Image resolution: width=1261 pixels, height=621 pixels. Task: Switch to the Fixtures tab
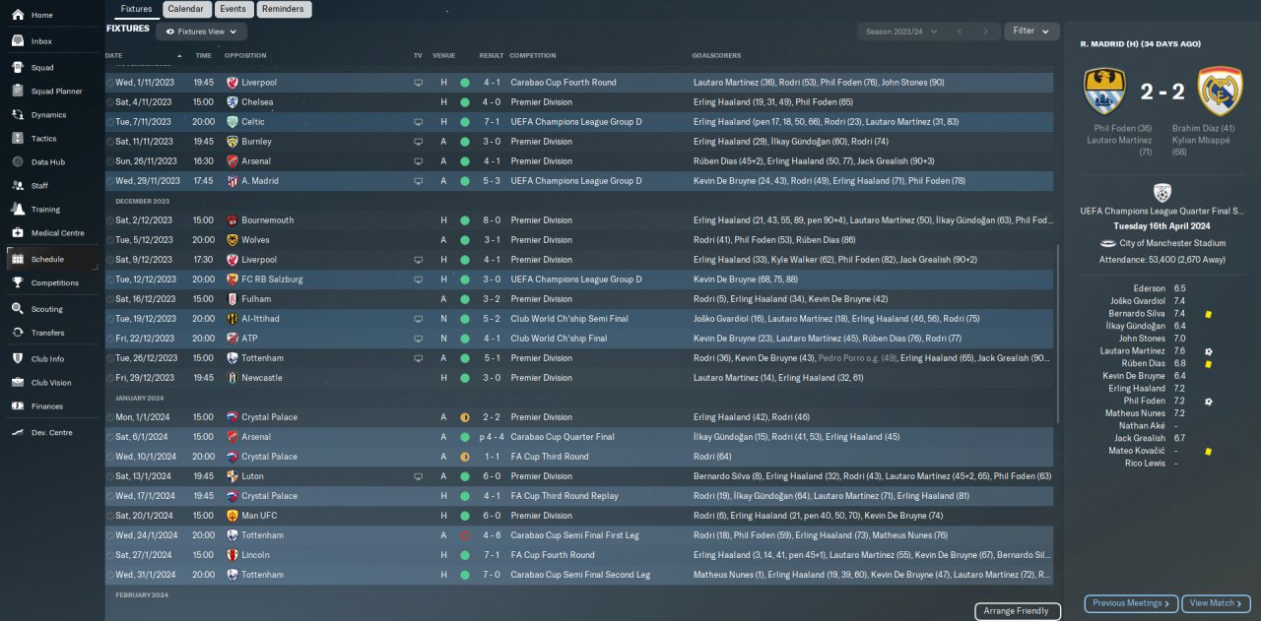(x=136, y=9)
